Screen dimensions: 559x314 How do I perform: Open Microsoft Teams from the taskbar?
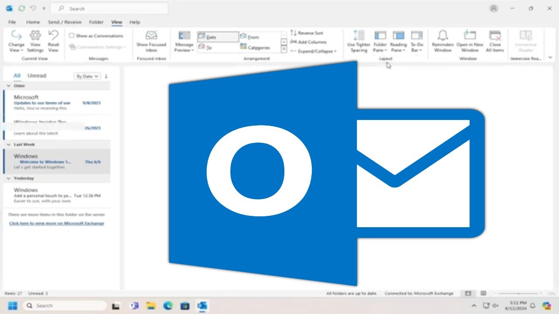point(134,306)
